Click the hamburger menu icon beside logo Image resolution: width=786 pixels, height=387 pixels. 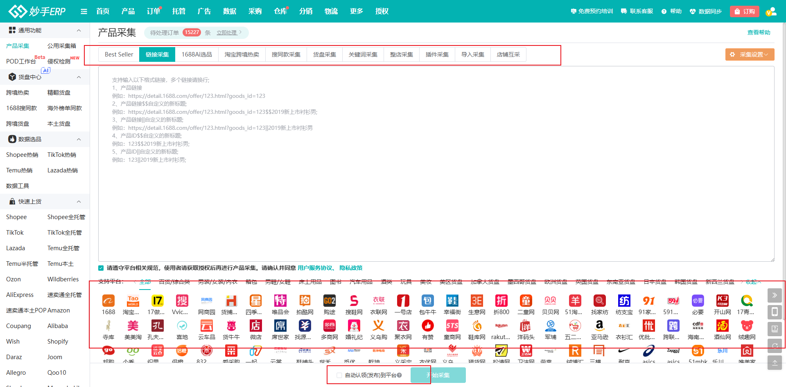pyautogui.click(x=84, y=11)
